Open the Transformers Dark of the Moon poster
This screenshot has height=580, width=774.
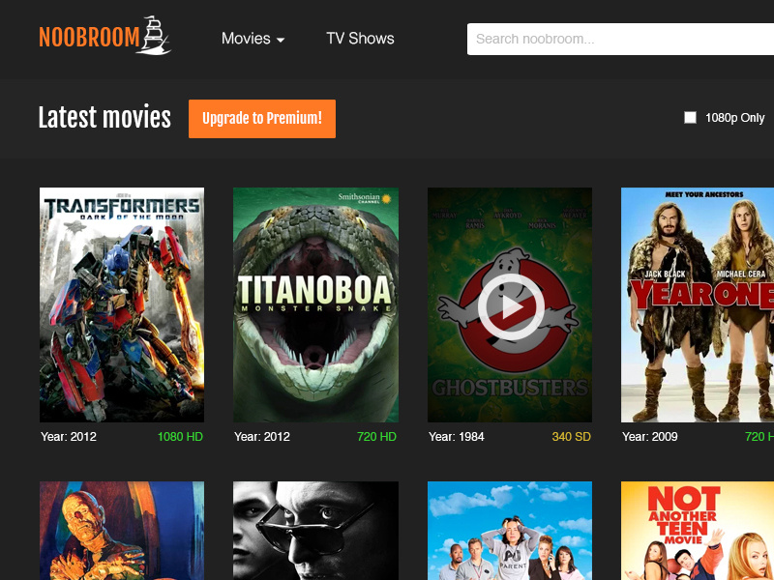(122, 304)
